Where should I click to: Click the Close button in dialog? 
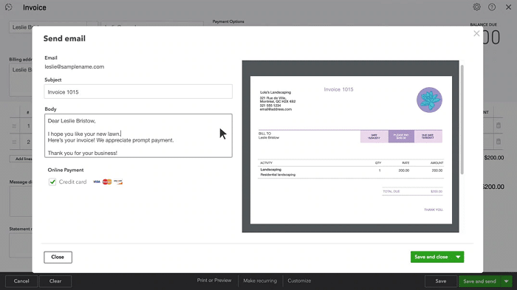point(58,257)
